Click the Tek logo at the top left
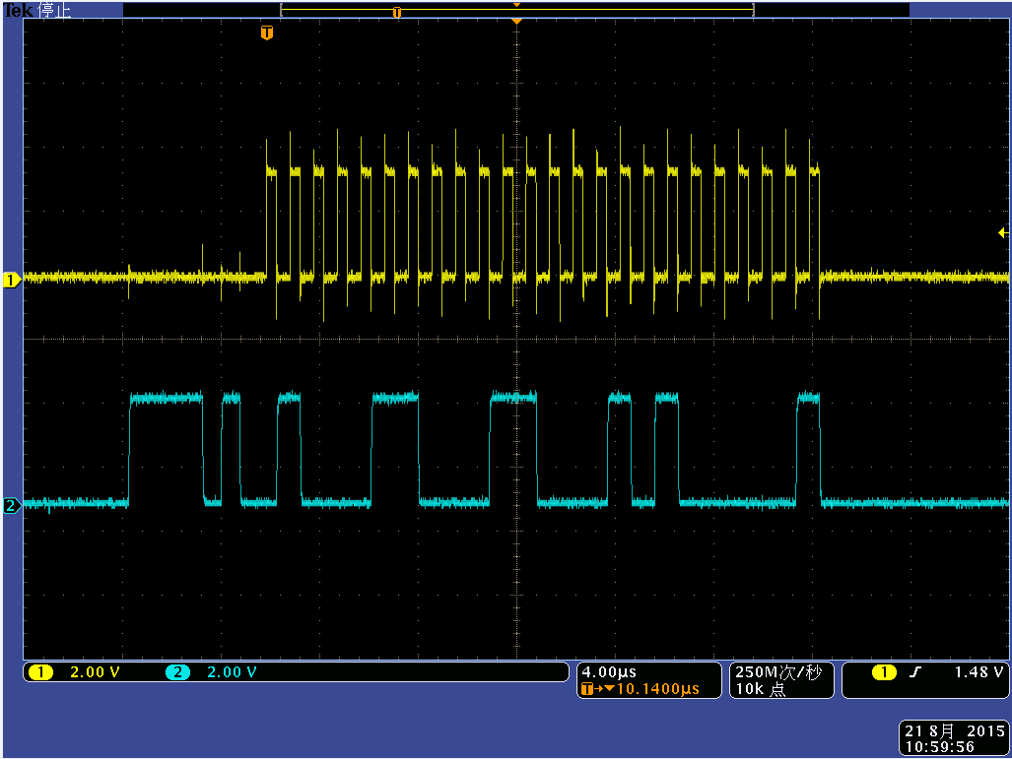 pos(18,10)
